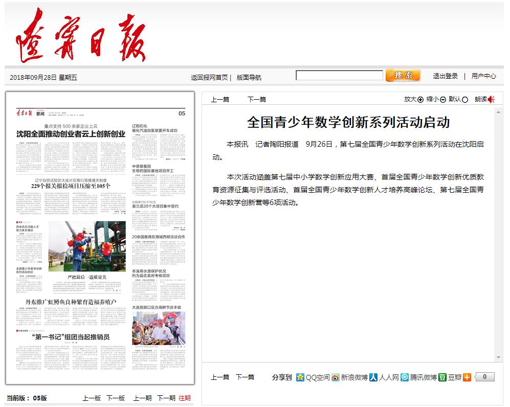
Task: Share to QQ空间 via star icon
Action: click(300, 377)
